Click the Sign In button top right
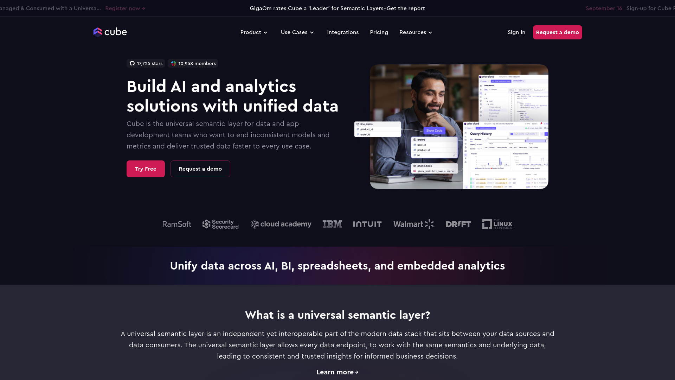This screenshot has width=675, height=380. click(x=516, y=32)
